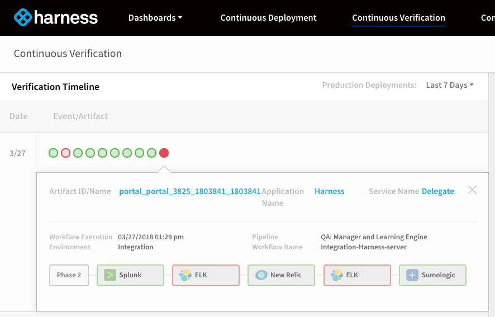
Task: Select the Splunk verification step
Action: click(x=130, y=275)
